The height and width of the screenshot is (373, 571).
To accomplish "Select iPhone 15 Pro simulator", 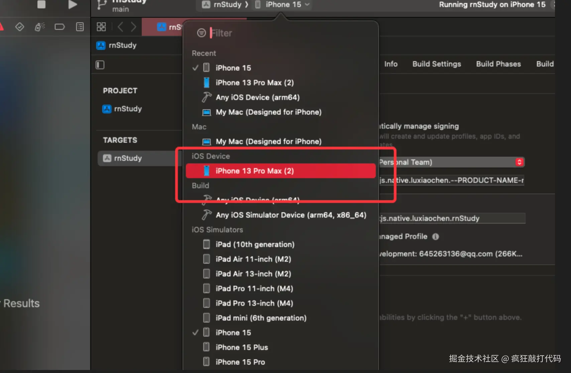I will (281, 362).
